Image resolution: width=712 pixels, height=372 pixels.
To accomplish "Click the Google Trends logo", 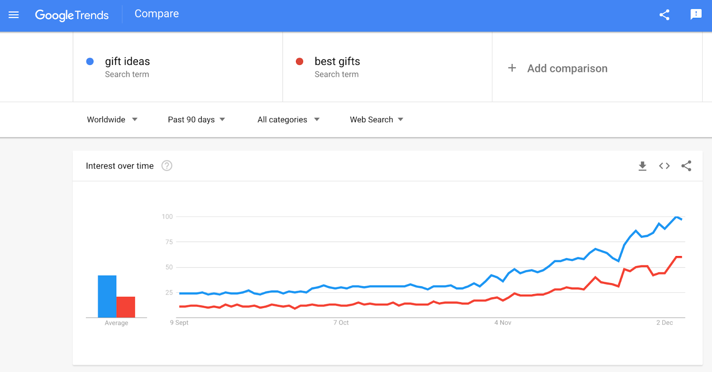I will point(72,15).
